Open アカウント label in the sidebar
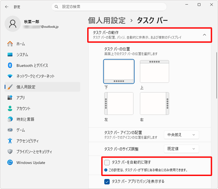The height and width of the screenshot is (189, 218). [x=24, y=108]
